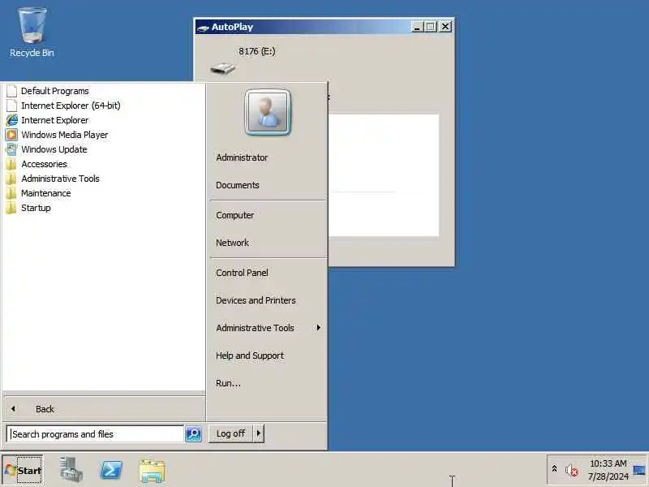Minimize the AutoPlay window
The height and width of the screenshot is (487, 649).
coord(417,27)
